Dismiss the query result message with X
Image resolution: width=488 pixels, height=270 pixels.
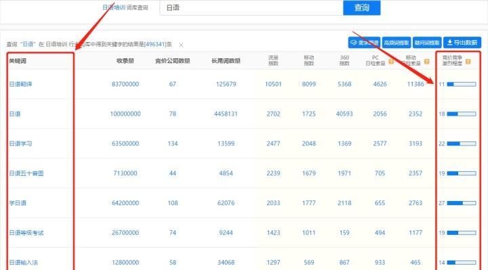(181, 45)
